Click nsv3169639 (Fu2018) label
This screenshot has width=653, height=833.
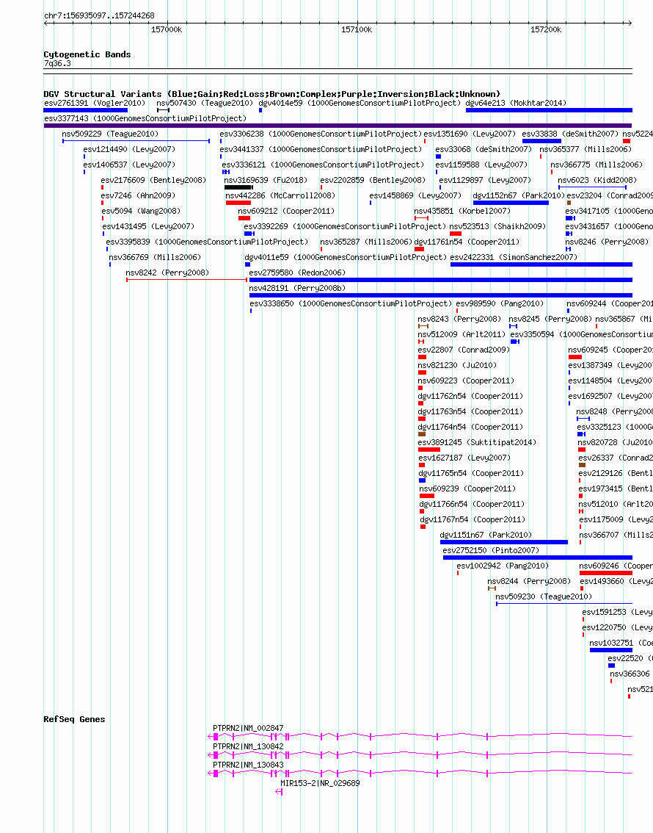(x=266, y=180)
